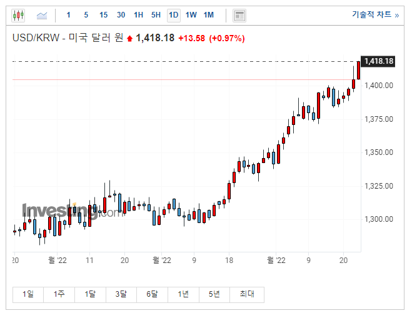
Task: Show the 1일 range
Action: click(x=28, y=294)
